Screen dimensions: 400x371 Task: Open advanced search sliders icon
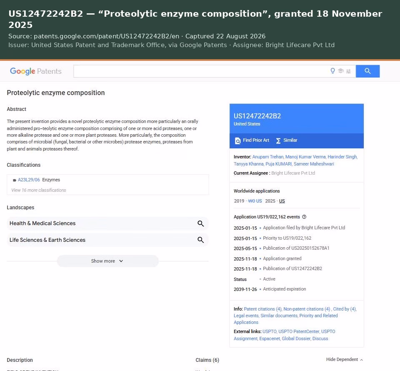point(348,71)
